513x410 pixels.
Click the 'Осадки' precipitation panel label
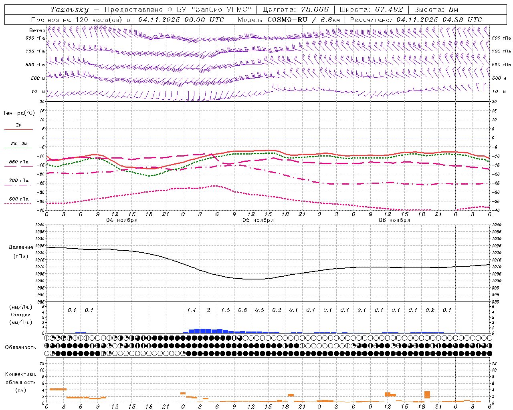[x=21, y=315]
